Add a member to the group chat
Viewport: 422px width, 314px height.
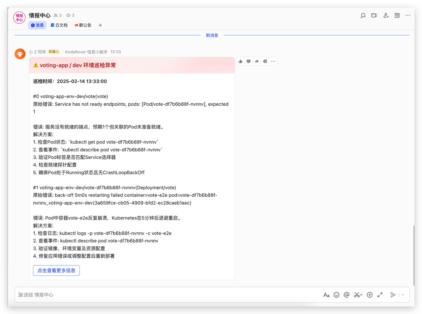(386, 15)
